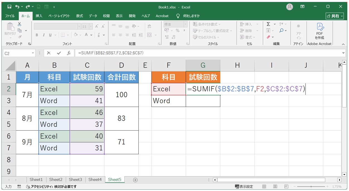
Task: Click the Undo arrow icon
Action: click(18, 7)
